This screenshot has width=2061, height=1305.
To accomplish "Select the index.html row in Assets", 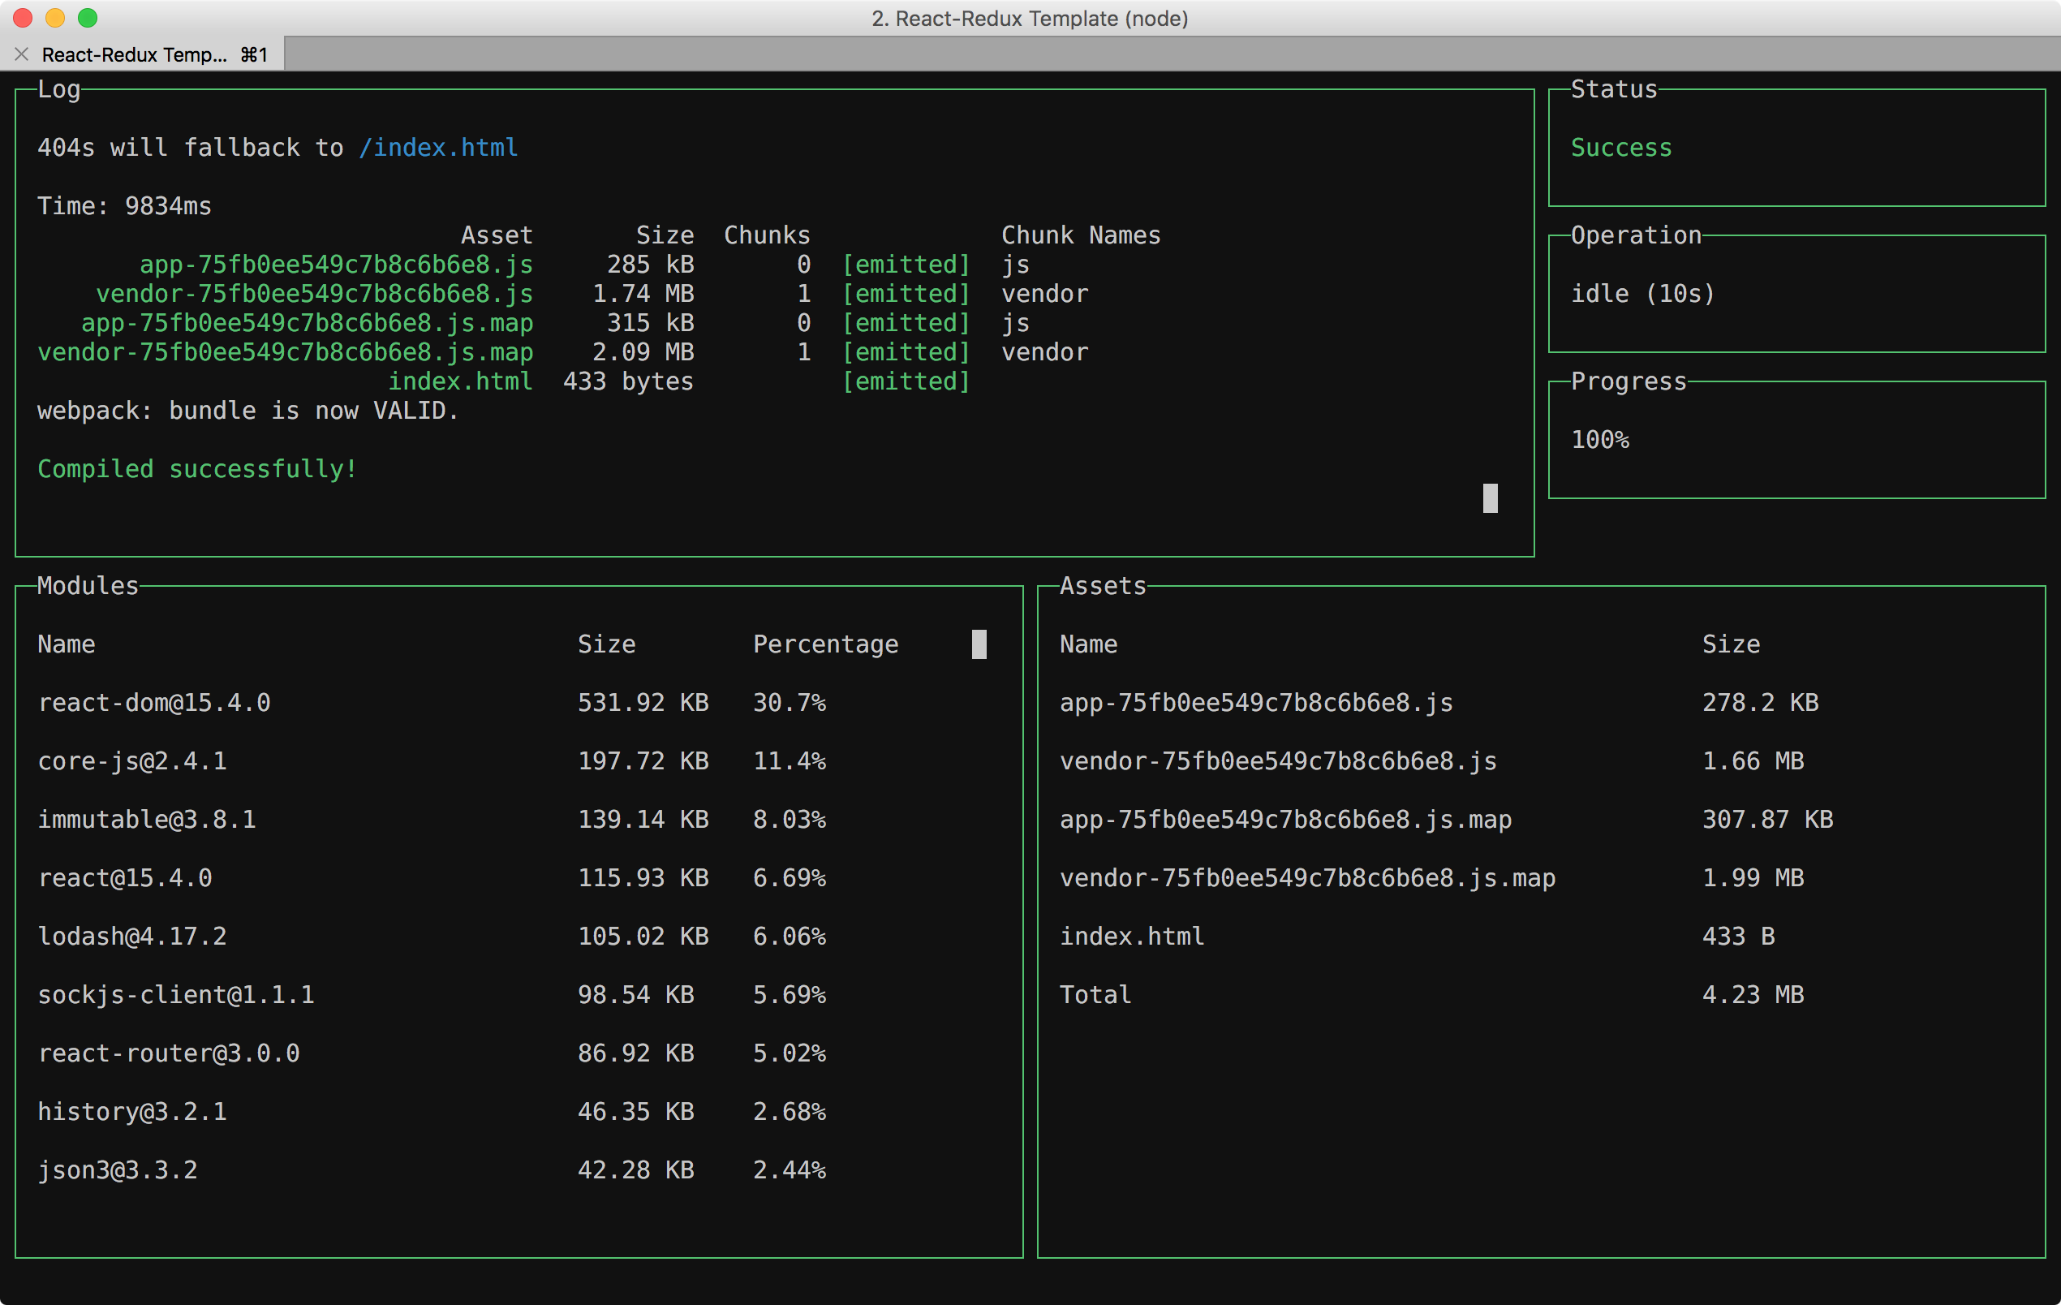I will [1130, 936].
